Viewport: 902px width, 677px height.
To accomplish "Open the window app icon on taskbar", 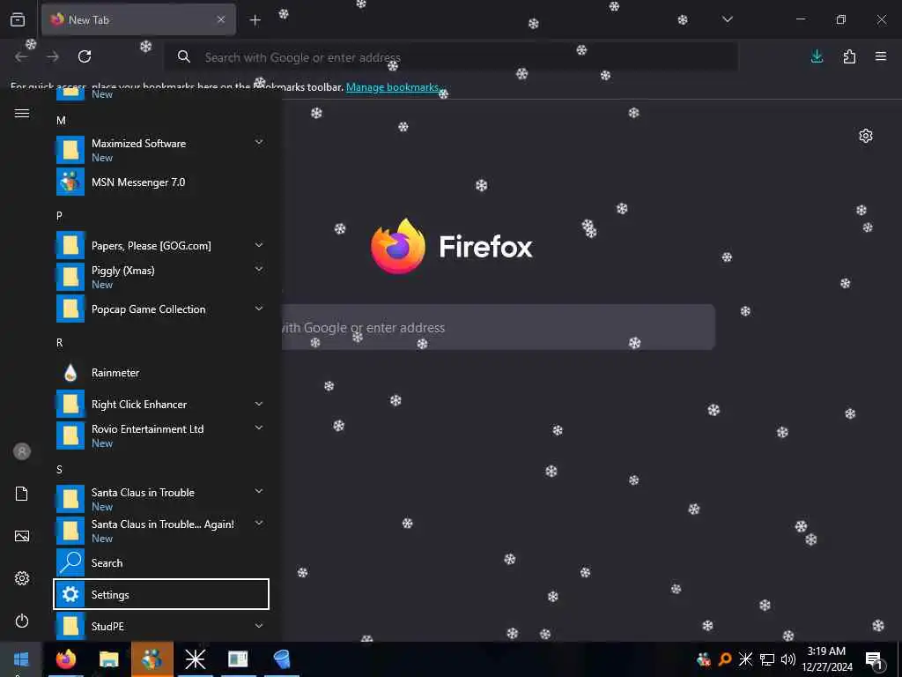I will pyautogui.click(x=238, y=659).
